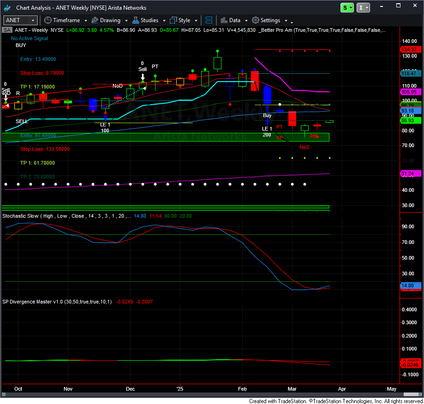Click the blue 93.18 price label
The width and height of the screenshot is (424, 404).
coord(410,111)
